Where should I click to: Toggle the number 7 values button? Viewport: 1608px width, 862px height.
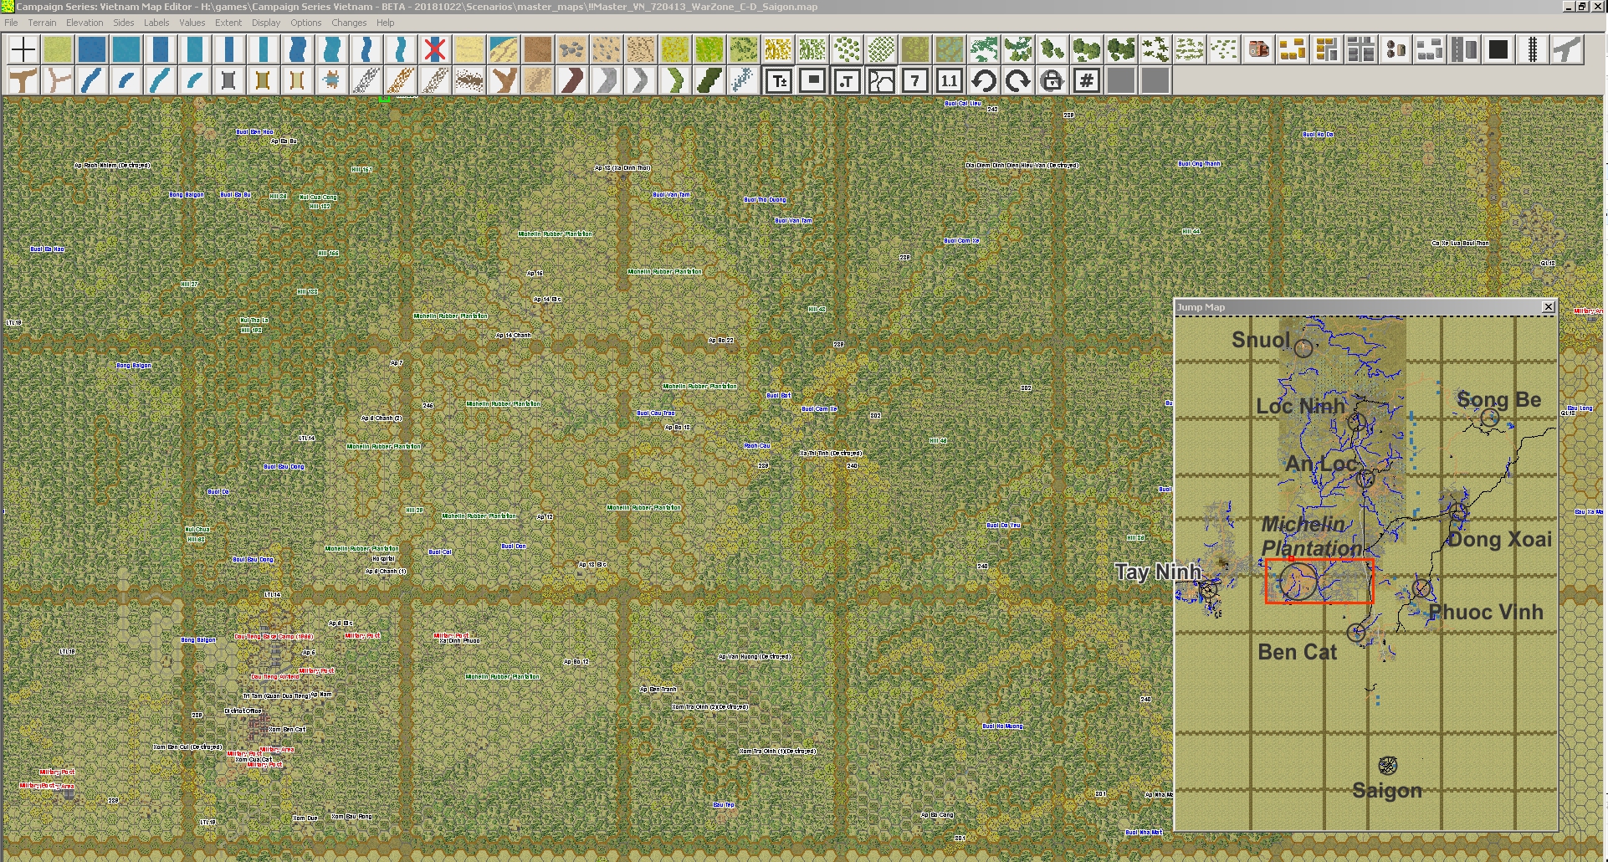[x=915, y=81]
